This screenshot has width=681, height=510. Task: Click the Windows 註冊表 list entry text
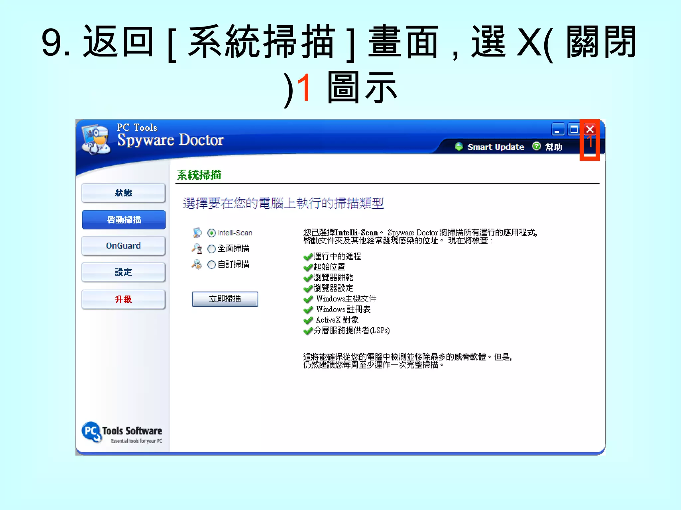click(x=343, y=309)
